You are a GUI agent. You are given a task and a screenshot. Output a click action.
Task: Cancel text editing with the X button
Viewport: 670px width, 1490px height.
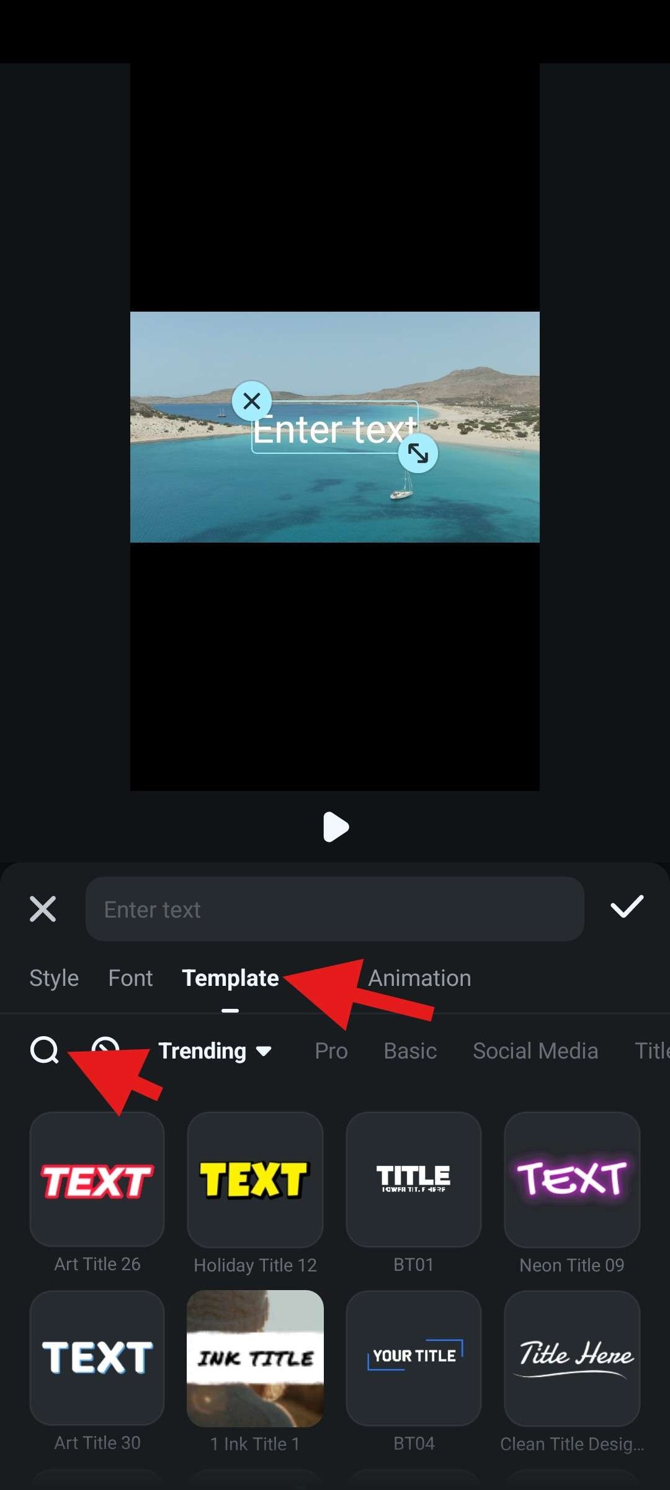(x=43, y=909)
